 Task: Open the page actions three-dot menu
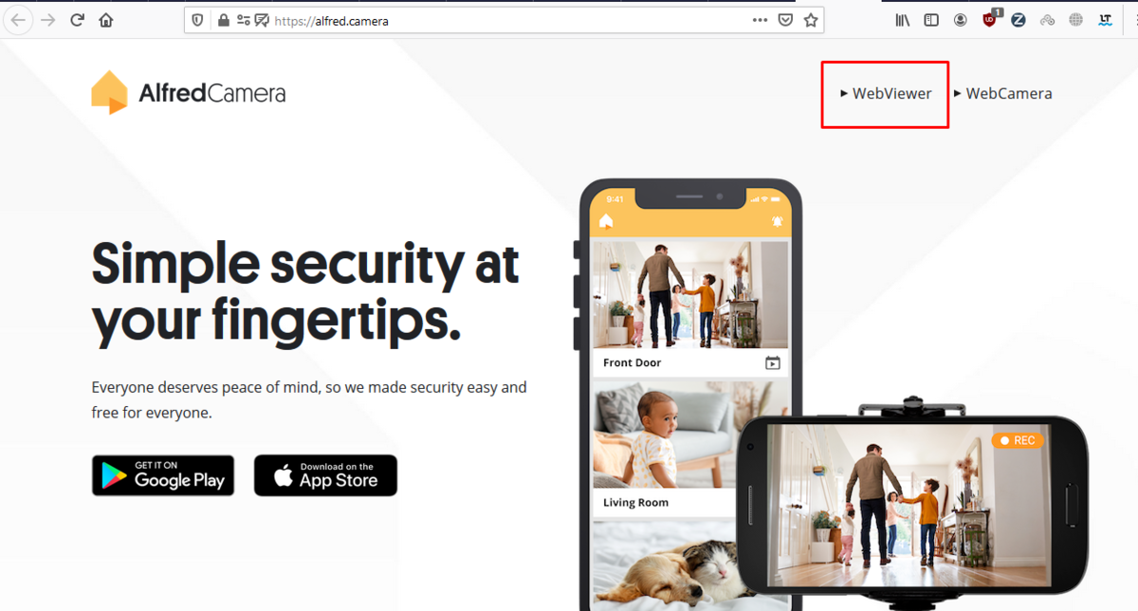760,20
